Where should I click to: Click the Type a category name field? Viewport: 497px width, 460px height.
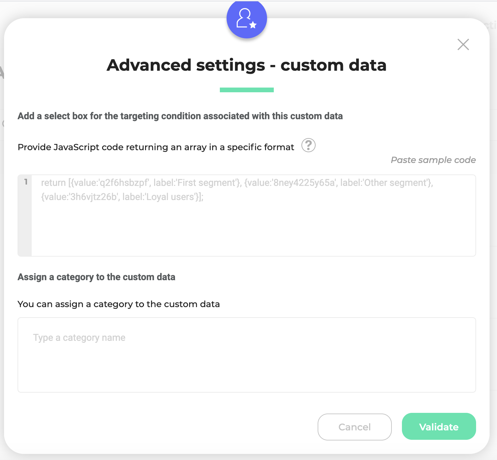coord(247,355)
